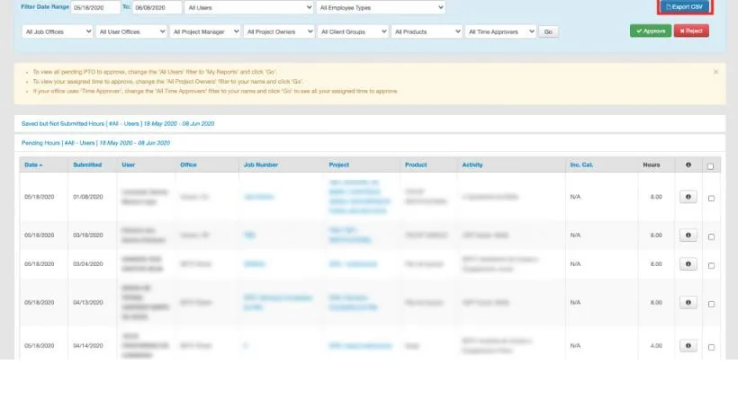The width and height of the screenshot is (738, 400).
Task: Open info for the 04/14/2020 submitted row
Action: click(688, 346)
